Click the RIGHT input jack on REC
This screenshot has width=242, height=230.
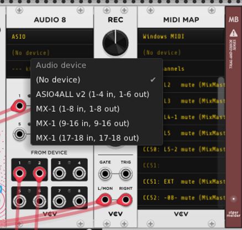click(125, 200)
